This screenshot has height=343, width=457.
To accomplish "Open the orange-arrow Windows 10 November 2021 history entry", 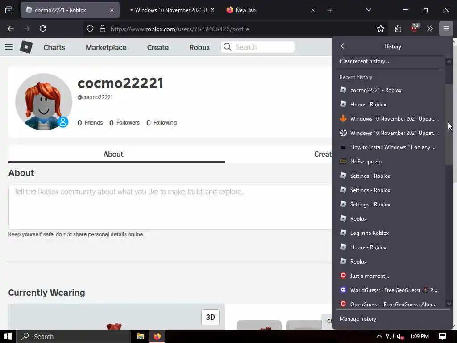I will (x=390, y=119).
